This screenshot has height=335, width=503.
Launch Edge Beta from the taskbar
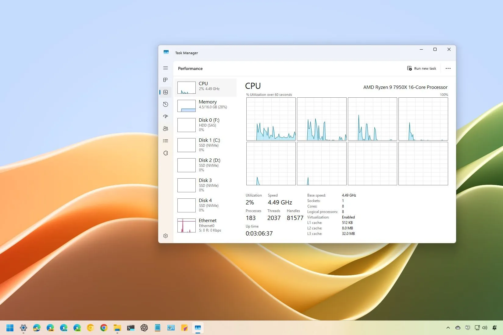click(64, 328)
